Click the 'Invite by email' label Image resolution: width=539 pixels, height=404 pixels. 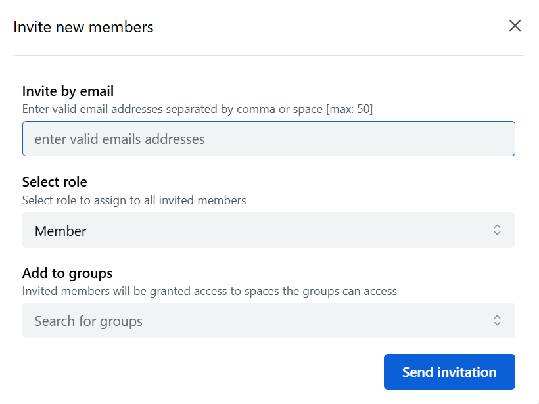68,91
